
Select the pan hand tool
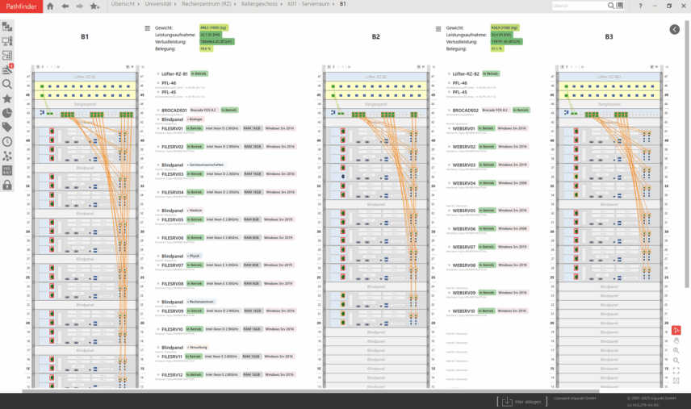pos(676,340)
